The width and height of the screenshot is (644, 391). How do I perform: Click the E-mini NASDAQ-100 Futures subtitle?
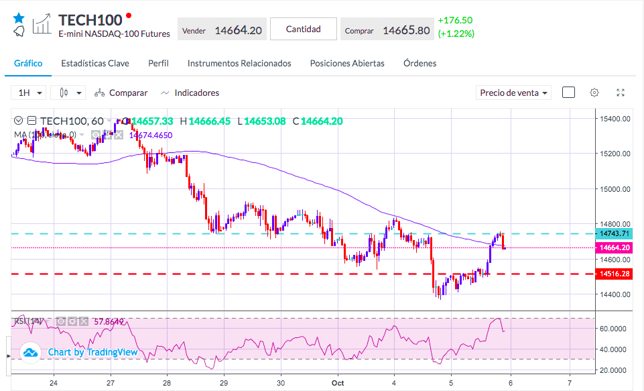pyautogui.click(x=114, y=34)
